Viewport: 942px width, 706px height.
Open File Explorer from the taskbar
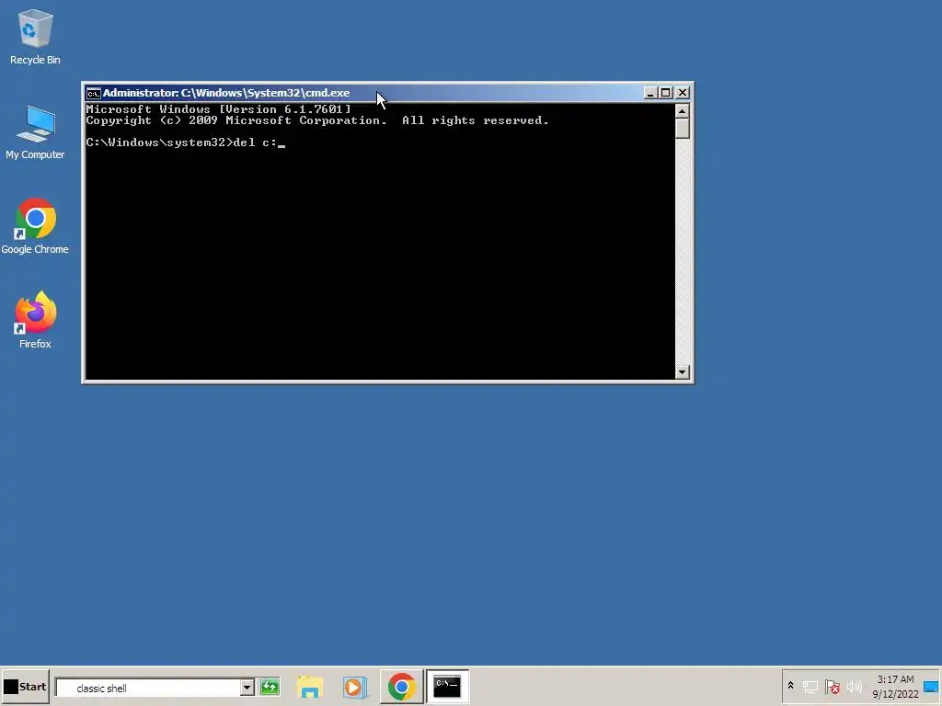310,687
